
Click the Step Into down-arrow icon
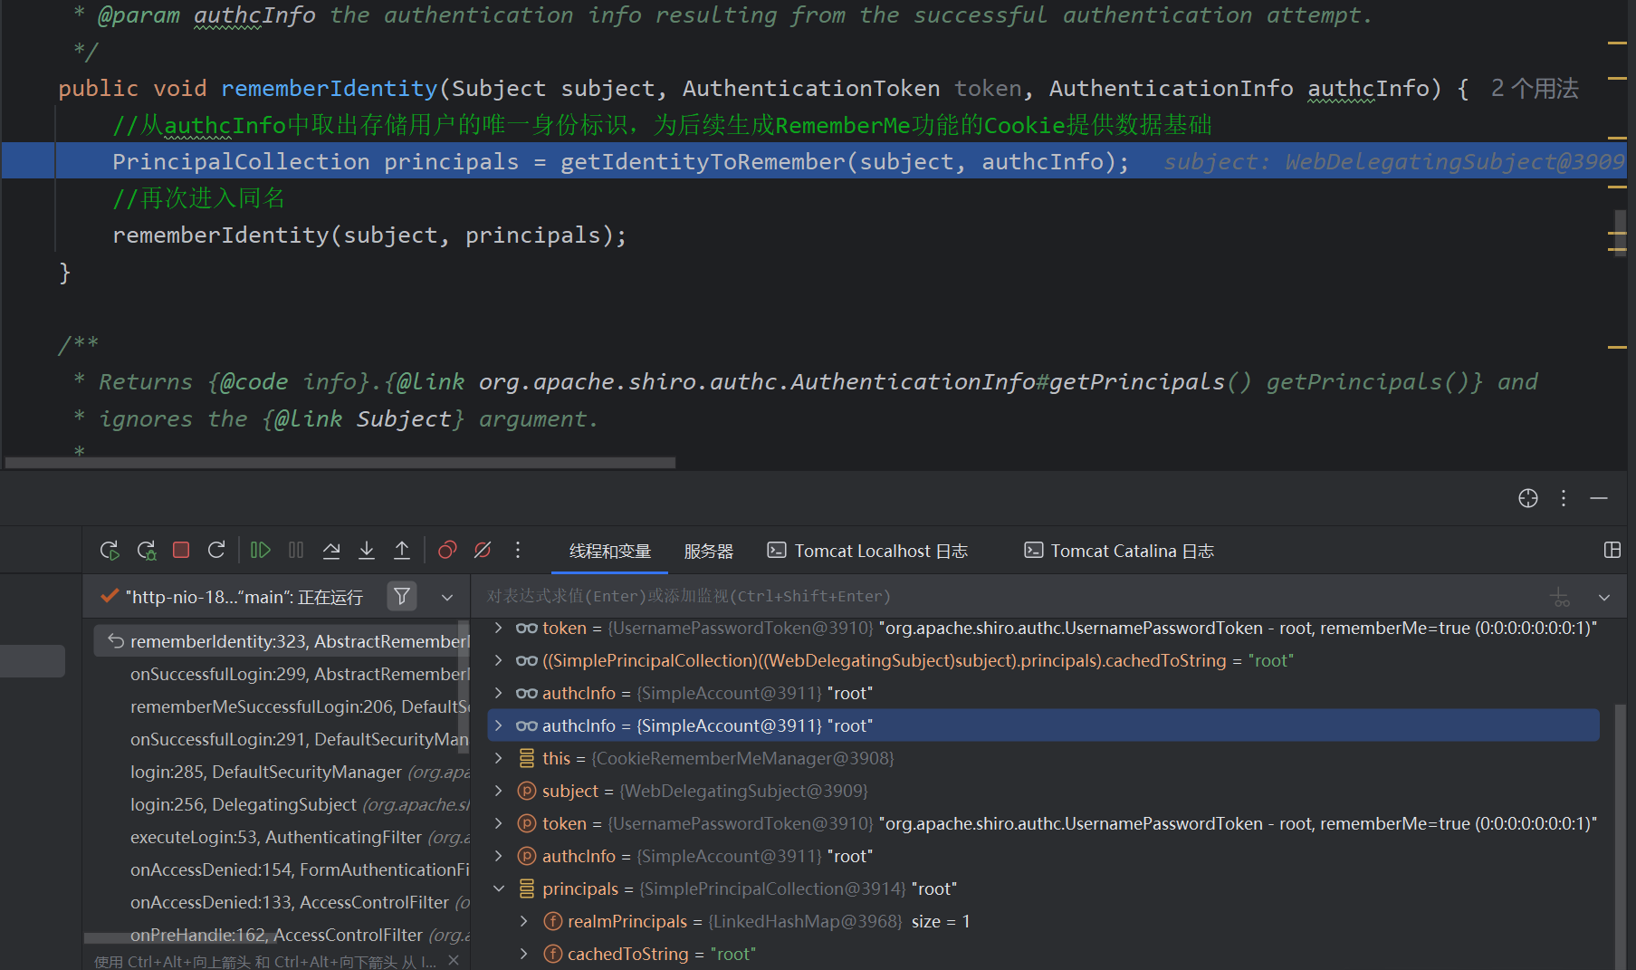coord(367,550)
